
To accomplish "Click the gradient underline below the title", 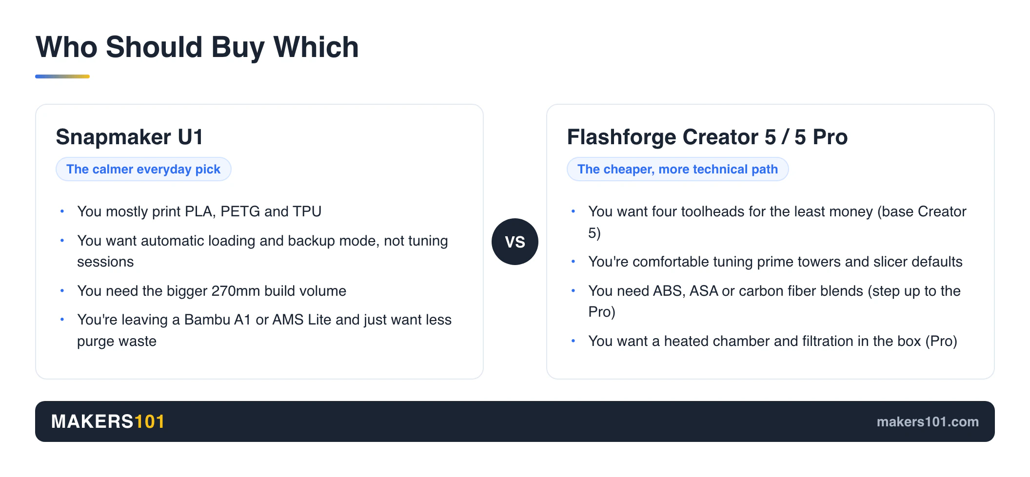I will 62,76.
